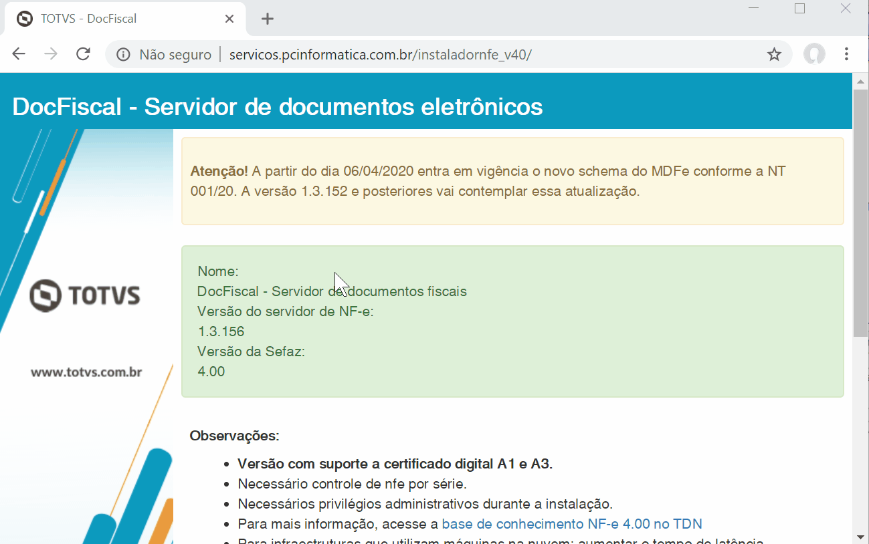Click 'Versão da Sefaz:' label
This screenshot has width=869, height=544.
[251, 352]
